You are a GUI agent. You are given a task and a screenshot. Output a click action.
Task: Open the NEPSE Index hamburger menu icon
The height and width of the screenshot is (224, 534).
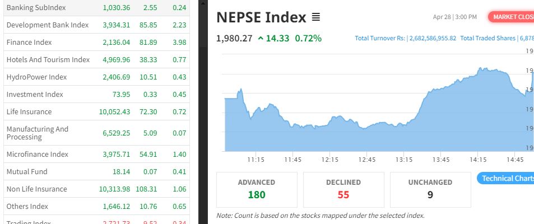316,17
